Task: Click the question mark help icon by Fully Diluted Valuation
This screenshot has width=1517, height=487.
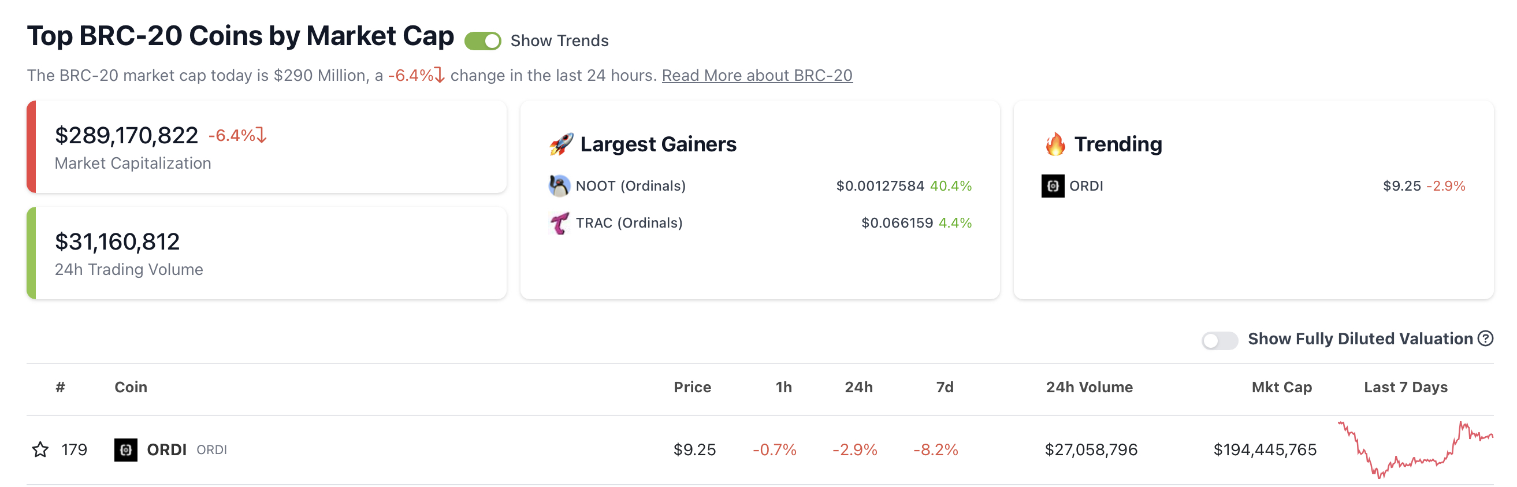Action: point(1486,338)
